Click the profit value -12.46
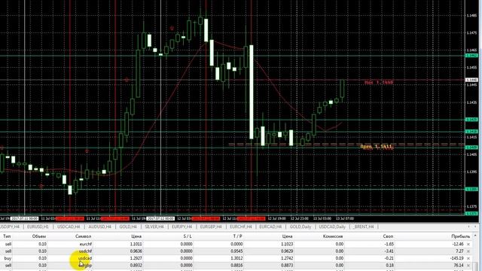Viewport: 482px width, 271px height. coord(458,244)
